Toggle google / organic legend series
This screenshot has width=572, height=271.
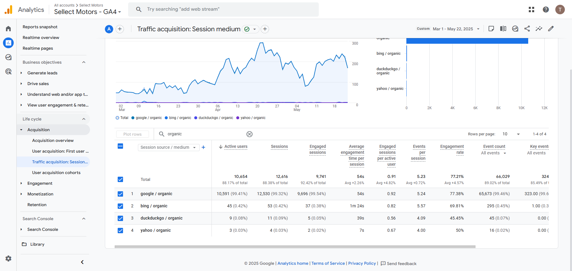click(x=147, y=118)
